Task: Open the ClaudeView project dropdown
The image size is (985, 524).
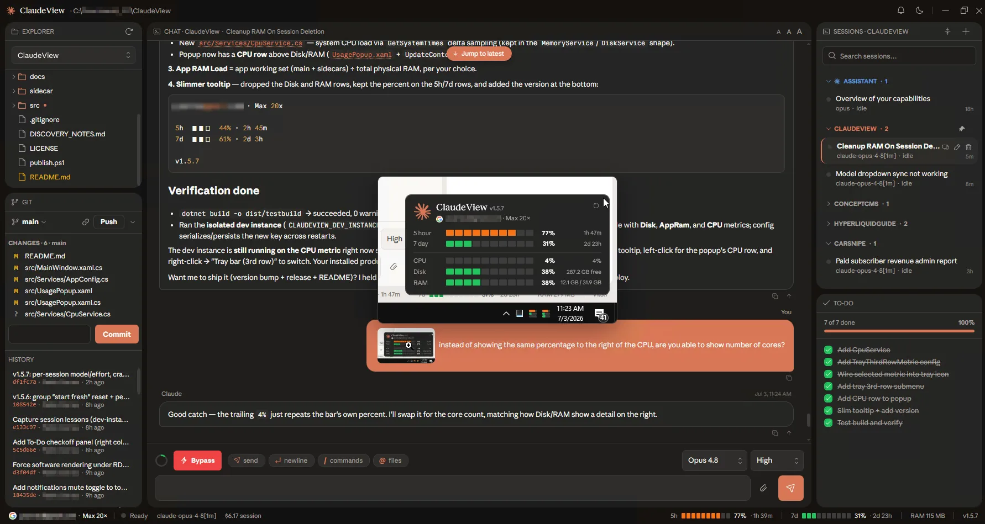Action: point(74,55)
